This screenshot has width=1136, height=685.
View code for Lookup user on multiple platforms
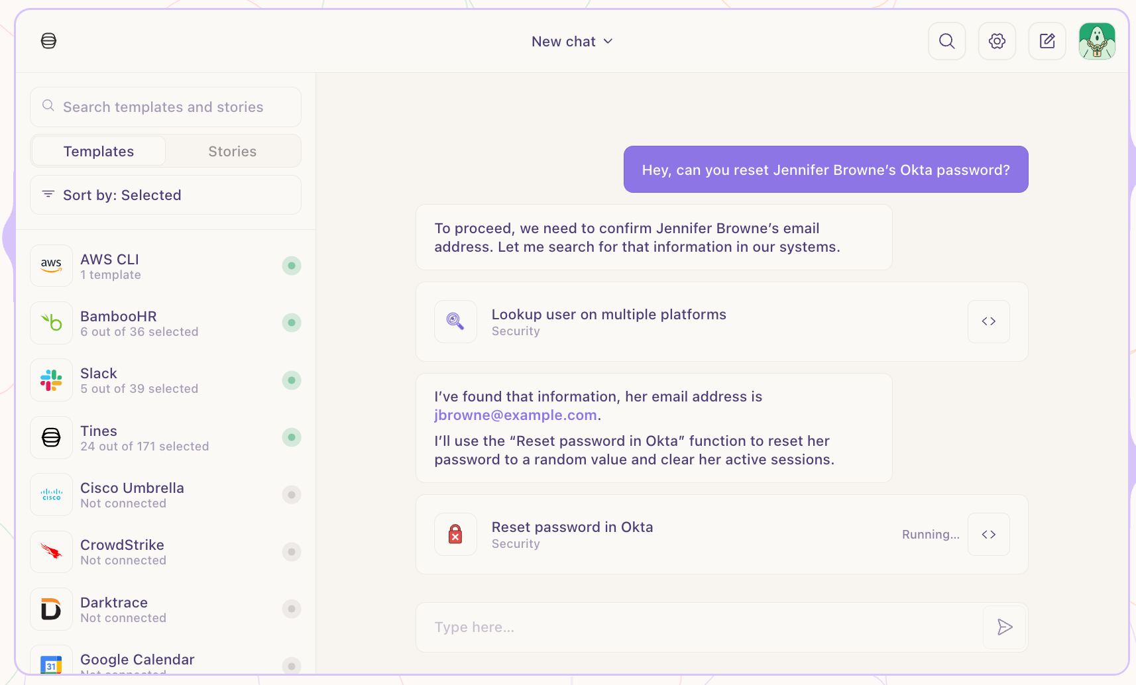[988, 321]
